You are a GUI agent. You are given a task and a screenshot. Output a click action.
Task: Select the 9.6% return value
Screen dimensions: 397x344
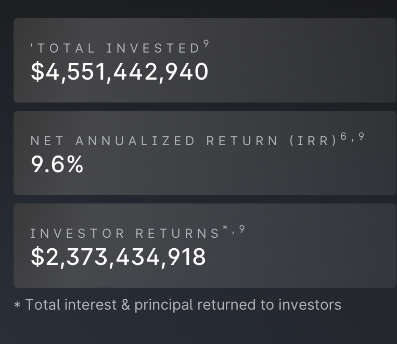coord(57,164)
